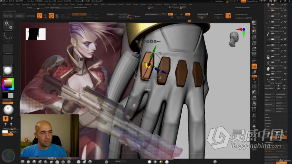Viewport: 292px width, 164px height.
Task: Expand the Split section
Action: tap(266, 115)
